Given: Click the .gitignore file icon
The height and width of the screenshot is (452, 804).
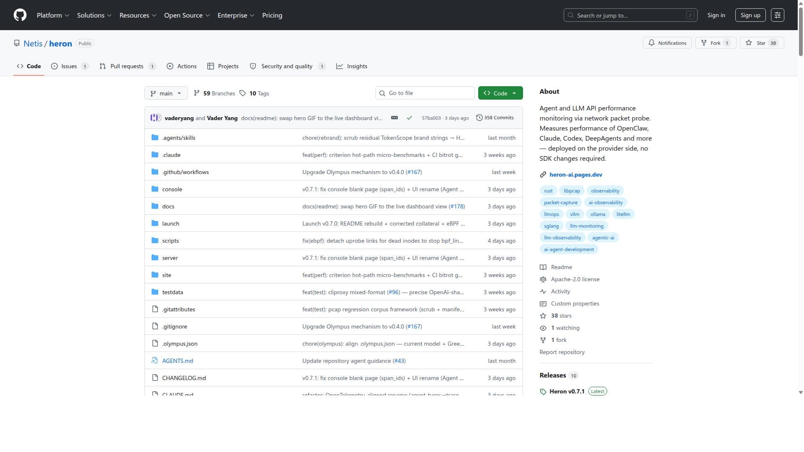Looking at the screenshot, I should coord(155,326).
